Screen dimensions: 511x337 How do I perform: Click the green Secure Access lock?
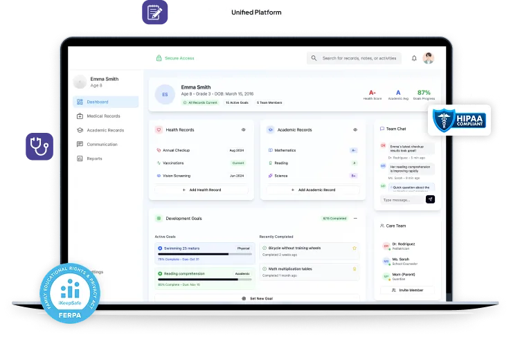159,58
